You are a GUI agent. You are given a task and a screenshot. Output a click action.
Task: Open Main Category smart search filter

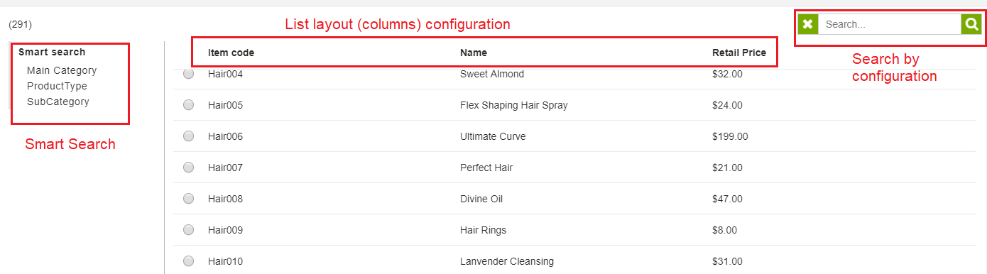tap(62, 70)
